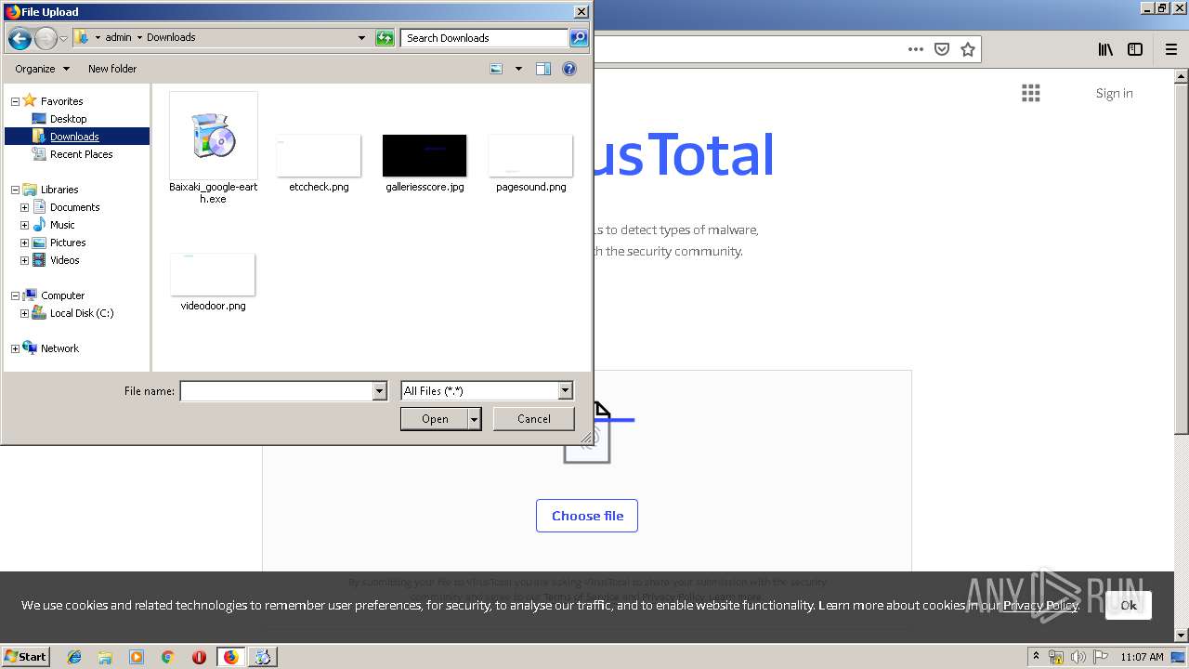Launch Internet Explorer from taskbar
Viewport: 1189px width, 669px height.
tap(74, 657)
